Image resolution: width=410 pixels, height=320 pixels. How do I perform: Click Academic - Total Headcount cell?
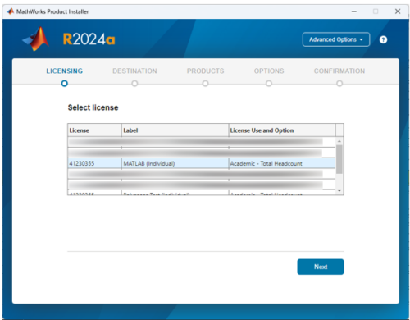coord(282,163)
